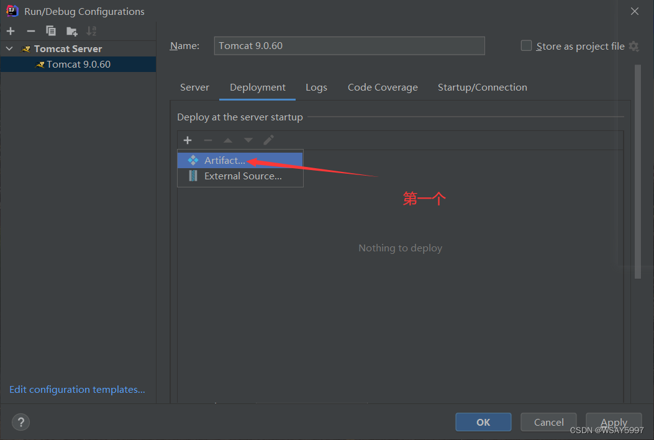Collapse the Tomcat Server tree node
Image resolution: width=654 pixels, height=440 pixels.
coord(9,49)
